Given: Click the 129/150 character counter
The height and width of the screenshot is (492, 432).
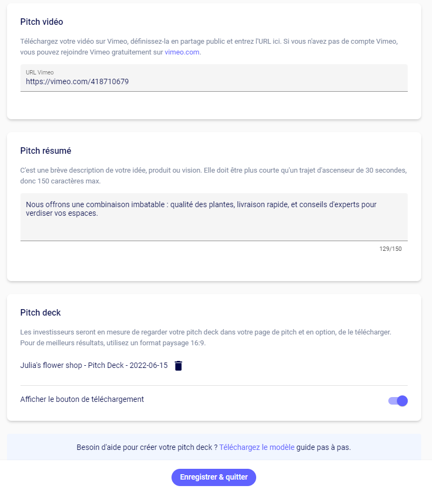Looking at the screenshot, I should (390, 249).
